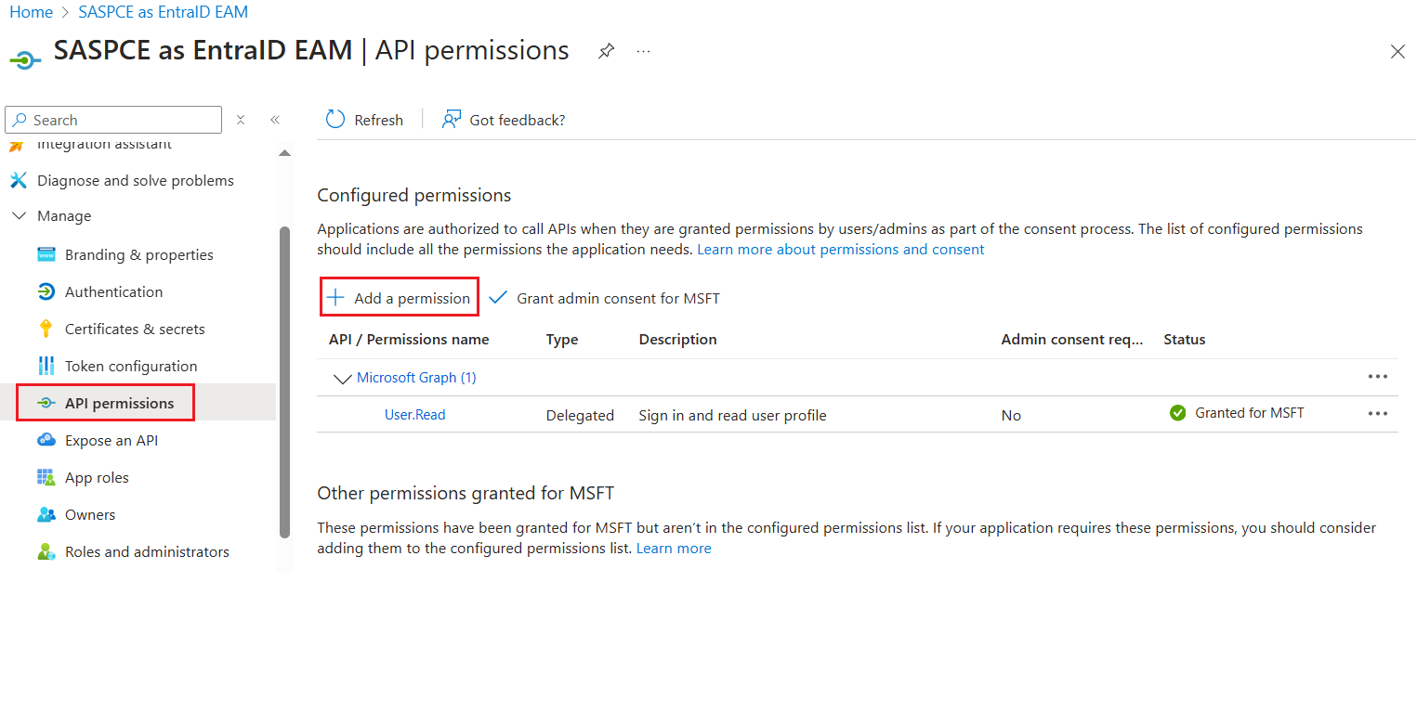1417x724 pixels.
Task: Collapse the sidebar with double-chevron icon
Action: click(275, 120)
